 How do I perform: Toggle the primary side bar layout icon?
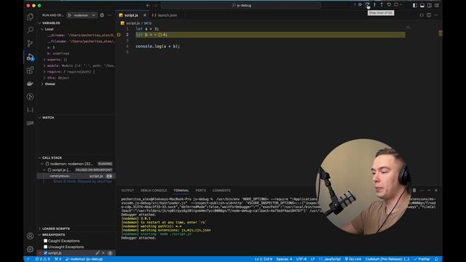415,5
